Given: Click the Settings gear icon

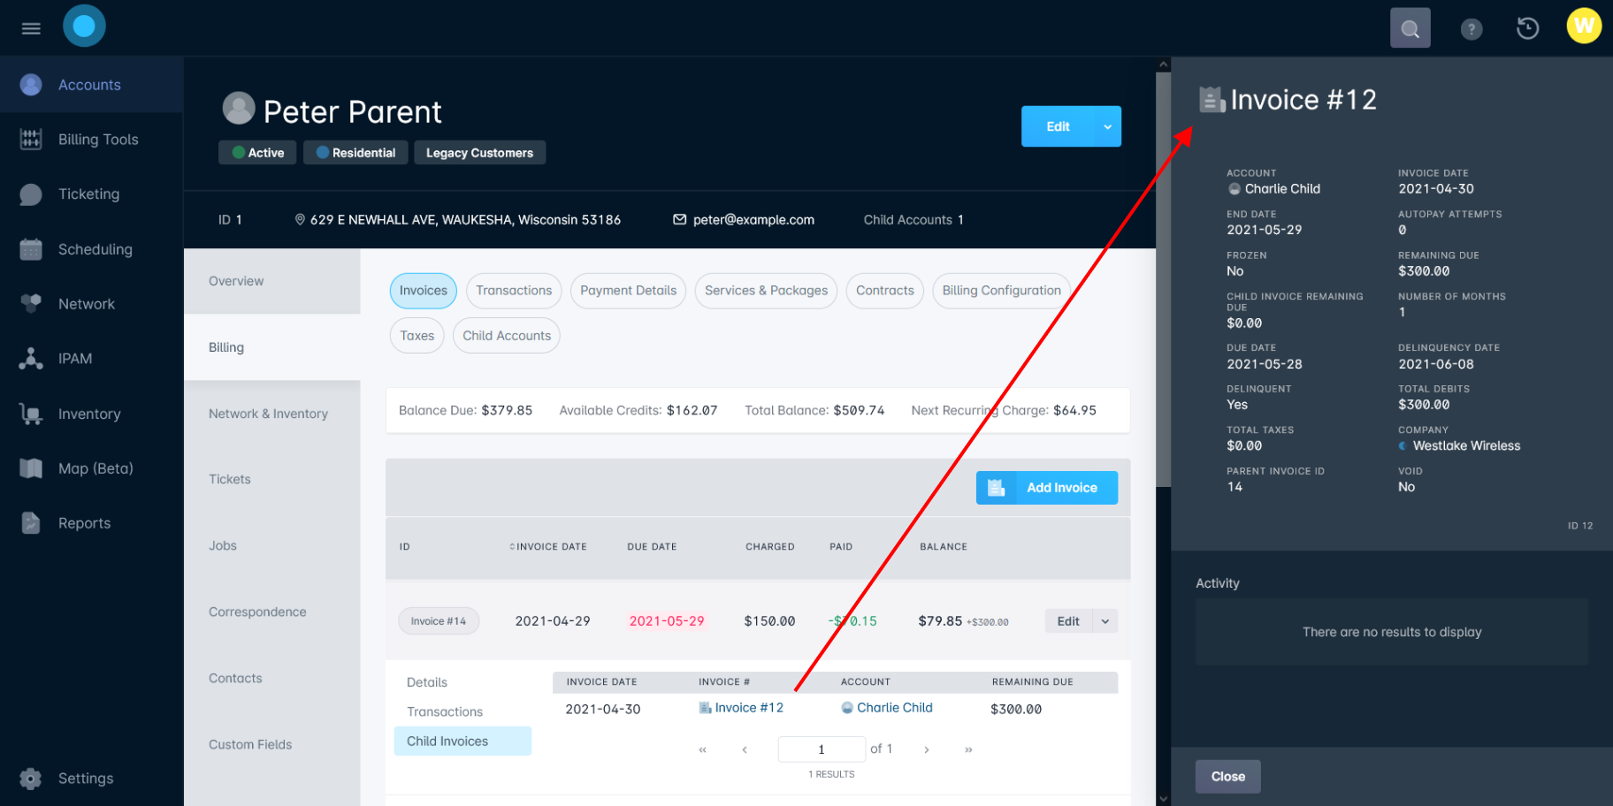Looking at the screenshot, I should click(31, 779).
